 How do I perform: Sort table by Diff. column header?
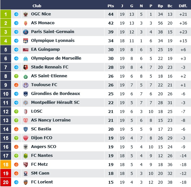183,6
